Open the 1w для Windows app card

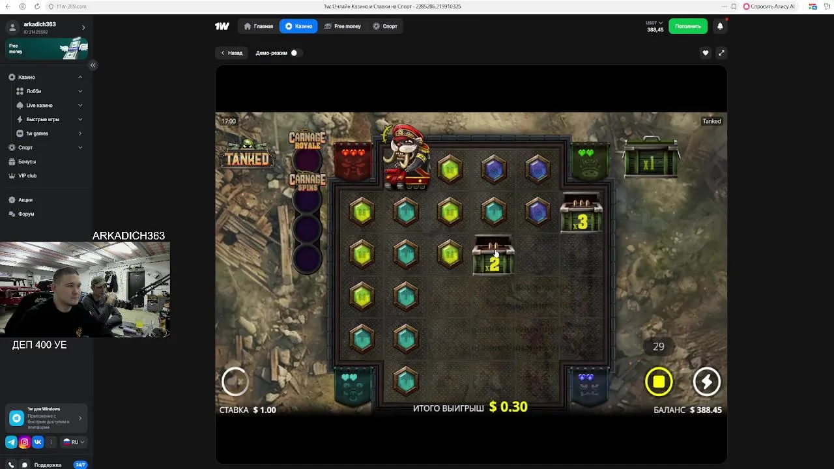pyautogui.click(x=47, y=418)
